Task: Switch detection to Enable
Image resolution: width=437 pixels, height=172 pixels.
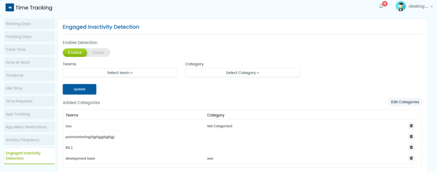Action: [75, 52]
